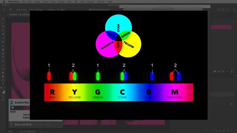Screen dimensions: 237x133
Task: Select the Zoom magnifier tool
Action: 3,80
